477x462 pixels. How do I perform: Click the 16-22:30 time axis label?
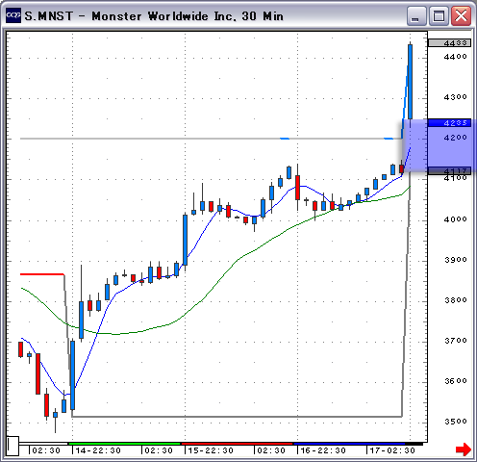point(323,450)
